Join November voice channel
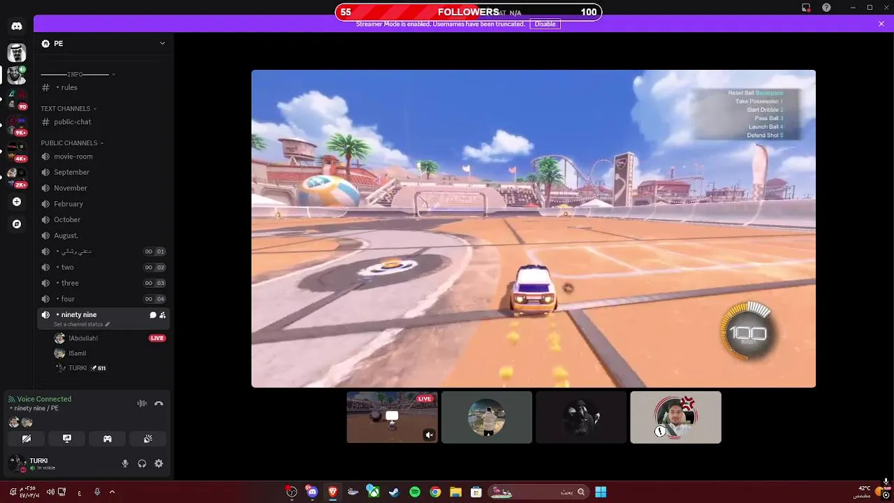 pos(103,188)
